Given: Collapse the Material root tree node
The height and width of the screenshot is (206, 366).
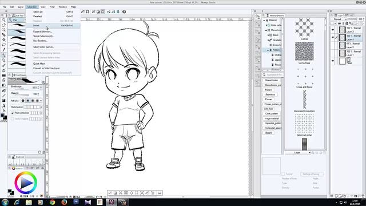Looking at the screenshot, I should [x=264, y=21].
